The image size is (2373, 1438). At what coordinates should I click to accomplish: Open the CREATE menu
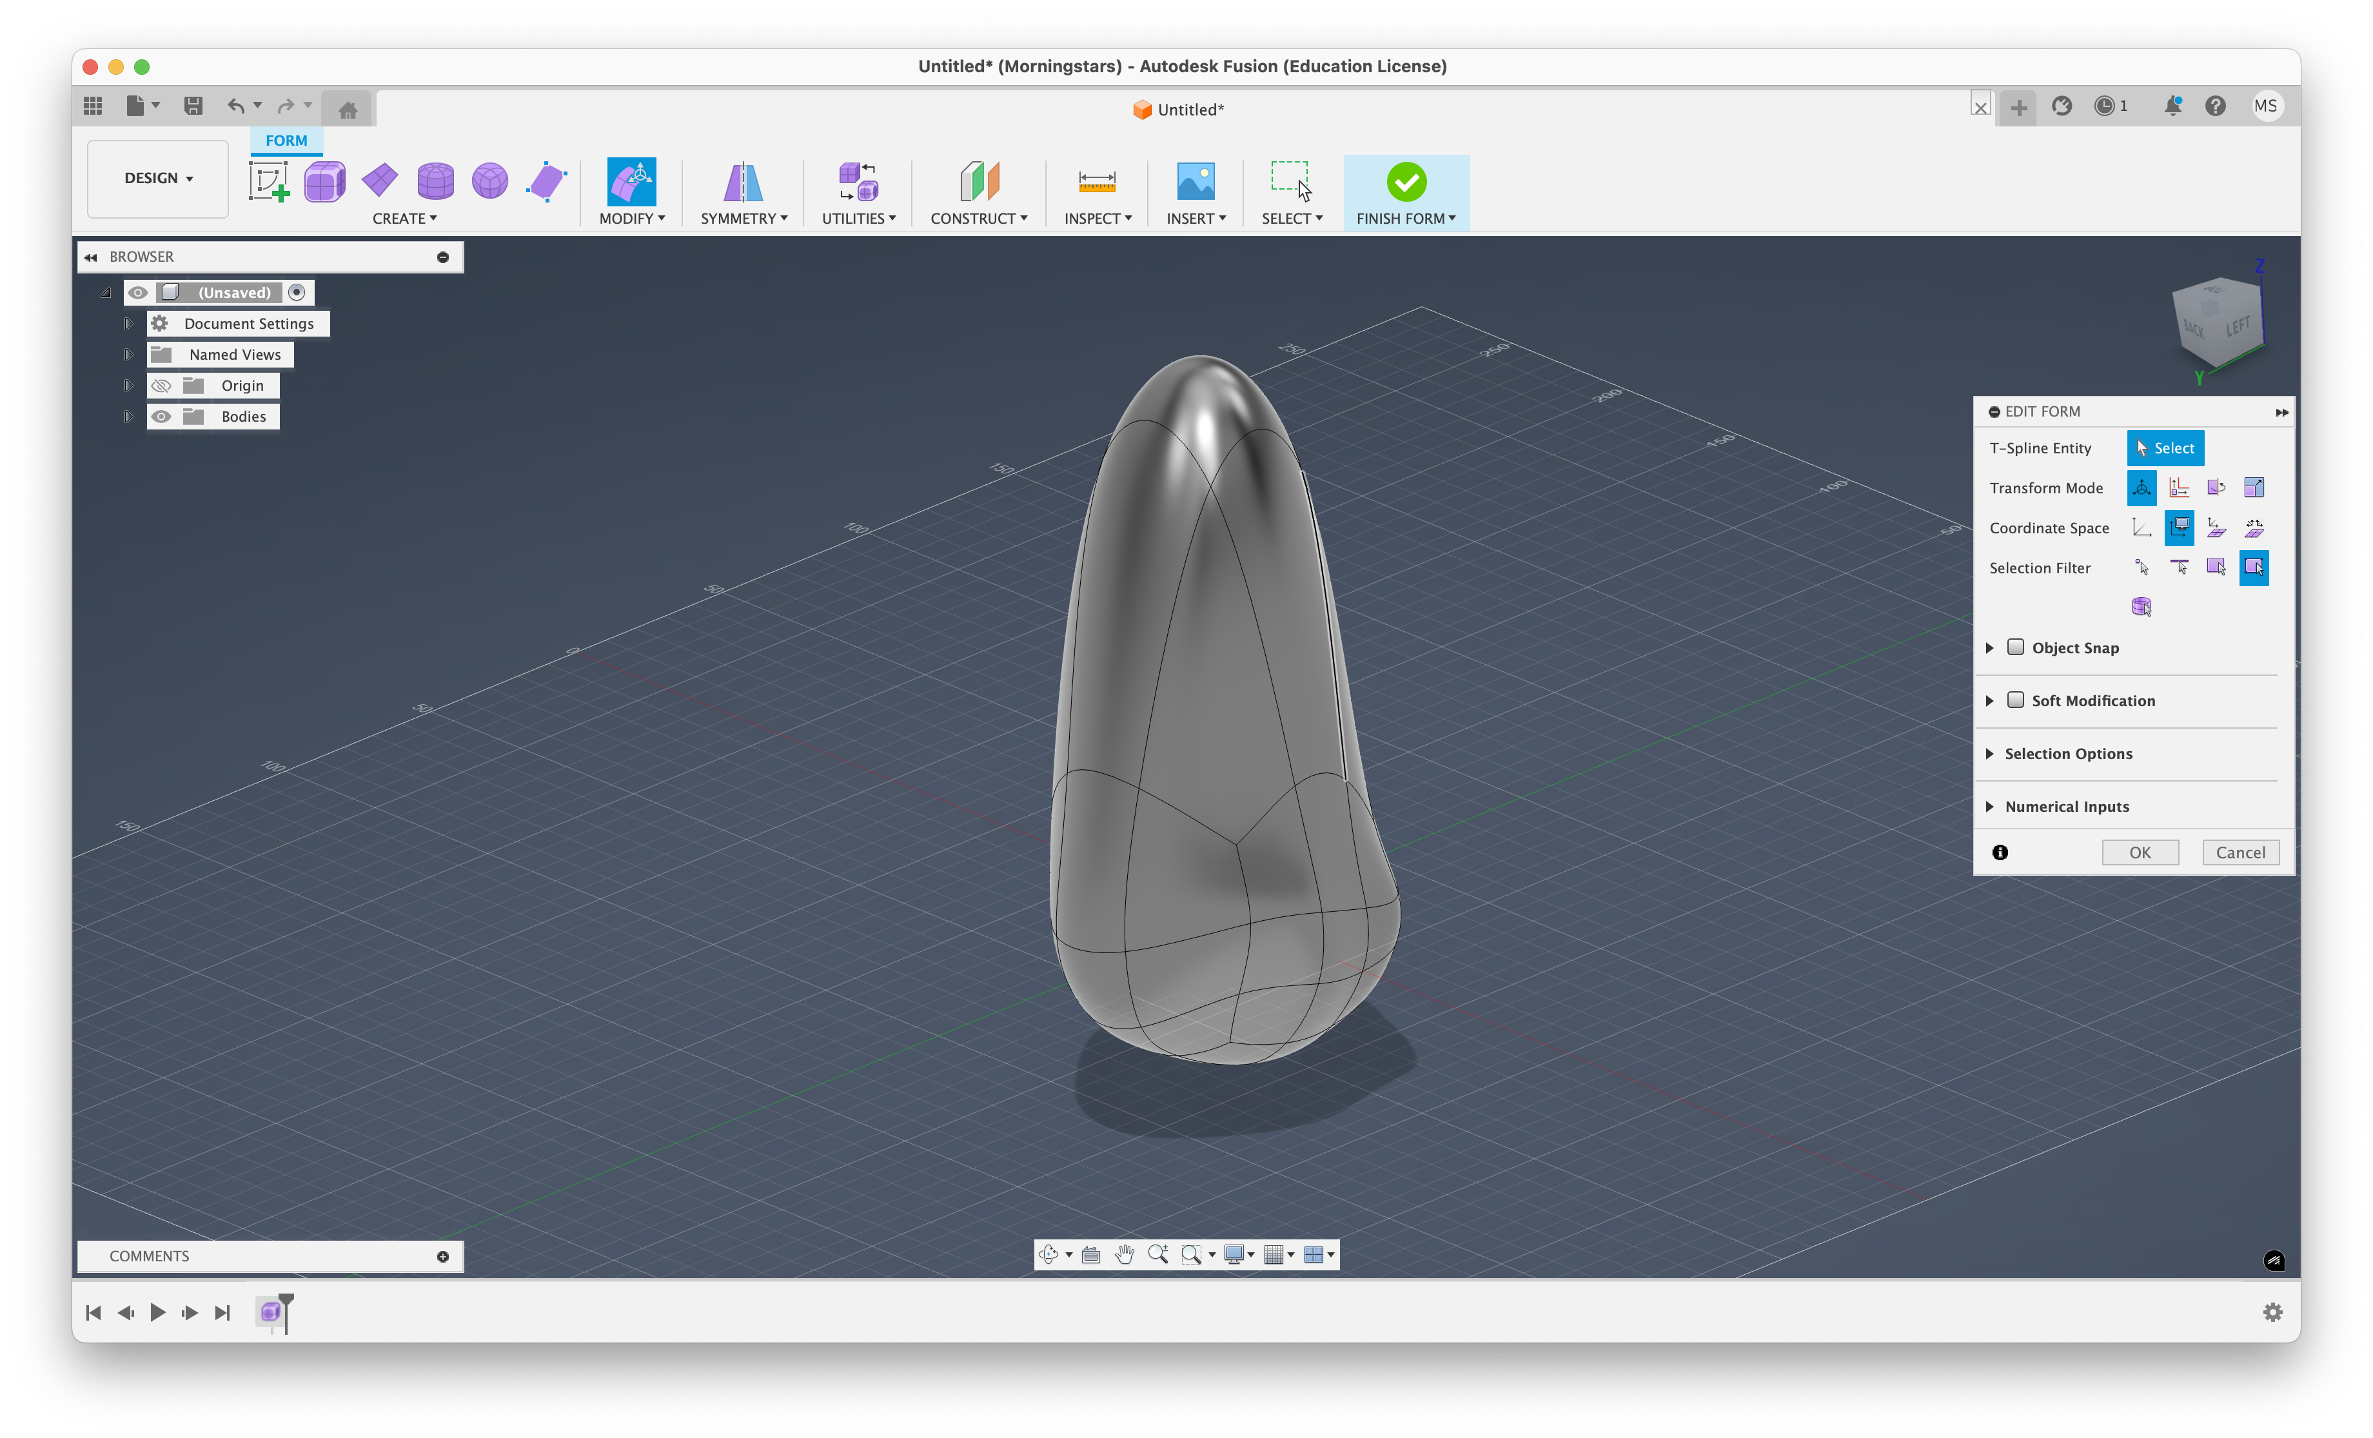pyautogui.click(x=404, y=219)
